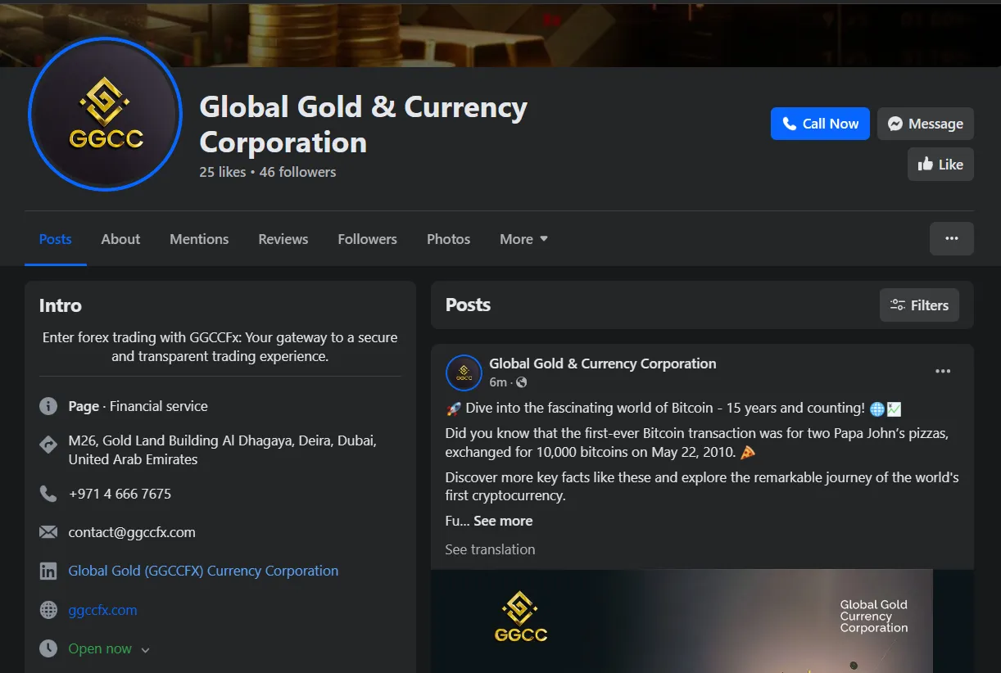The height and width of the screenshot is (673, 1001).
Task: Open the Mentions tab
Action: pyautogui.click(x=199, y=239)
